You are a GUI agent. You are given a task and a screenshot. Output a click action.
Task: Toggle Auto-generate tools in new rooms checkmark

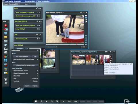point(38,60)
